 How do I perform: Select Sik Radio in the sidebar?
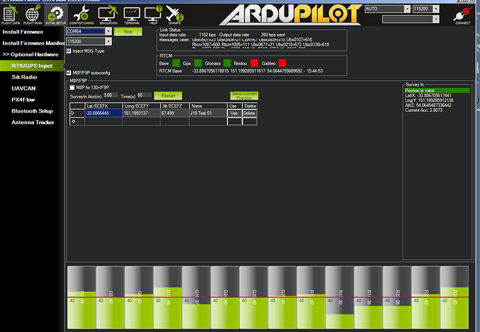click(x=25, y=77)
